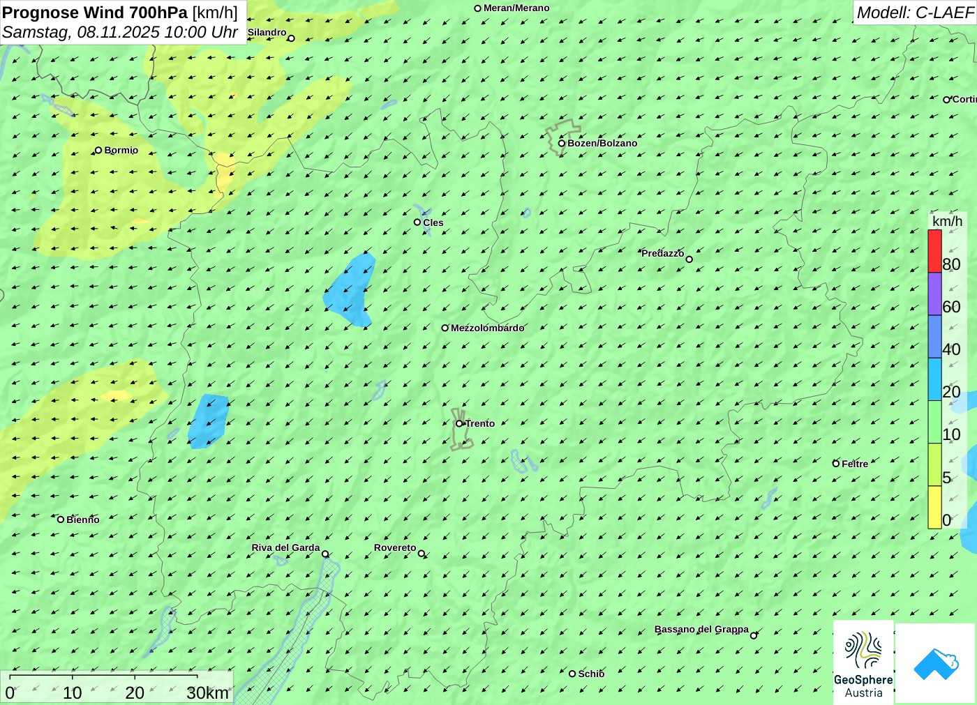Click the "Modell: C-LAEF" label

(915, 13)
